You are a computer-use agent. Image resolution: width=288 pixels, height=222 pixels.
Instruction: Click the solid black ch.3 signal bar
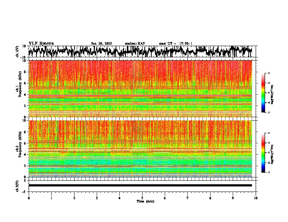point(140,185)
